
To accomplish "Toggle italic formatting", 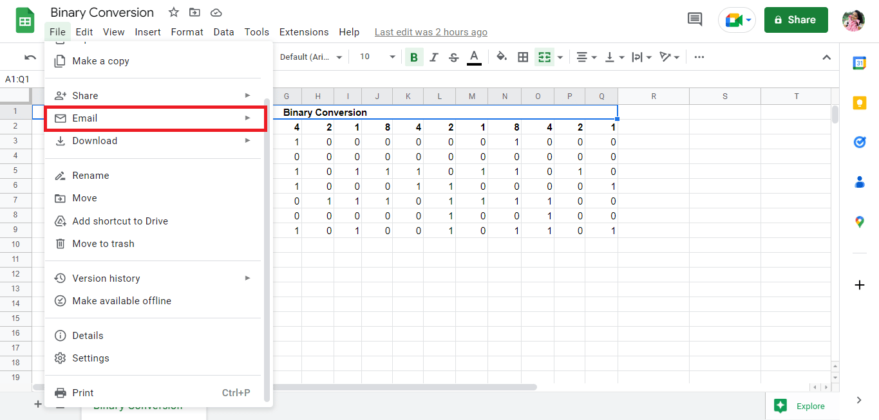I will tap(433, 57).
